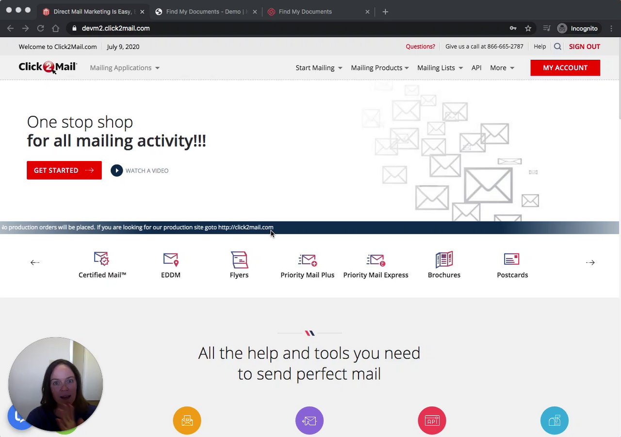This screenshot has width=621, height=437.
Task: Bookmark this page with star icon
Action: tap(528, 28)
